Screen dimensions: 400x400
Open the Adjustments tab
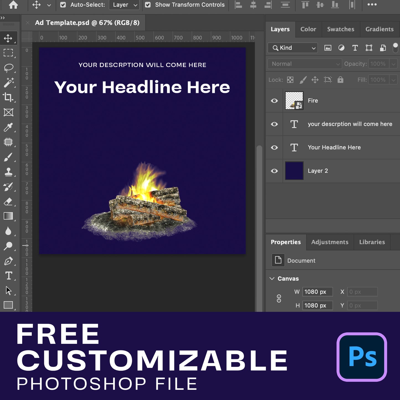[330, 242]
